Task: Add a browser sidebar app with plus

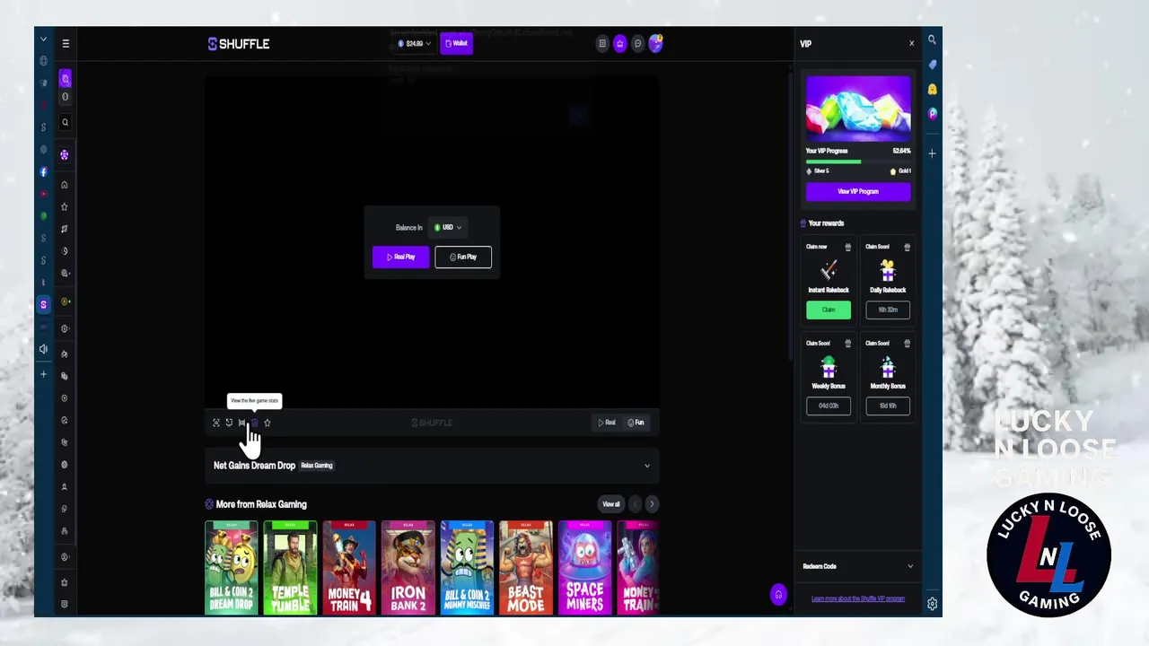Action: [x=933, y=153]
